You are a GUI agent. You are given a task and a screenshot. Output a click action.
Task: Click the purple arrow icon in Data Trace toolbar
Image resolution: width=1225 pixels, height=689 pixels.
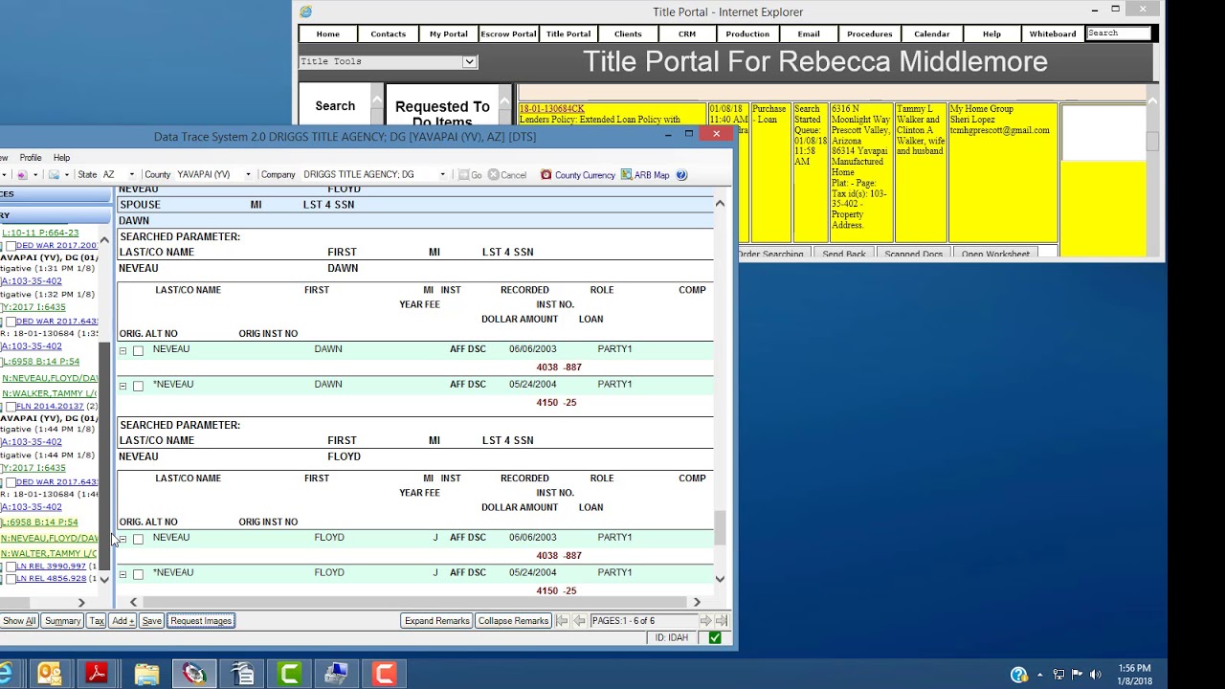click(x=22, y=175)
